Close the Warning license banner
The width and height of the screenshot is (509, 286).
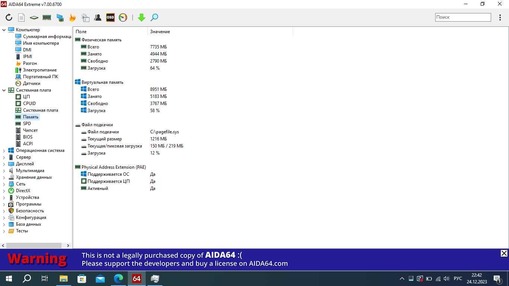click(x=504, y=253)
